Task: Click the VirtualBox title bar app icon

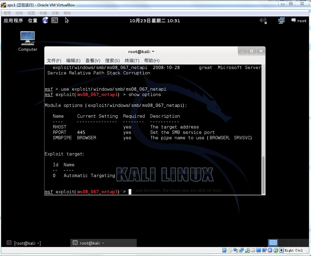Action: [x=4, y=5]
